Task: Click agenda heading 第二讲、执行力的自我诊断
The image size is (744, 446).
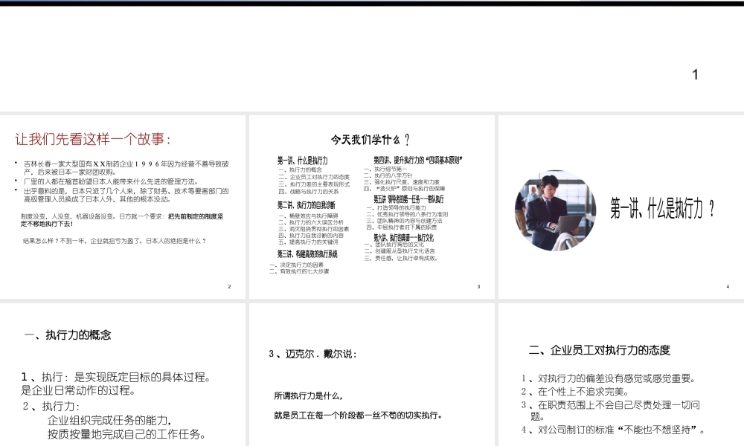Action: click(306, 204)
